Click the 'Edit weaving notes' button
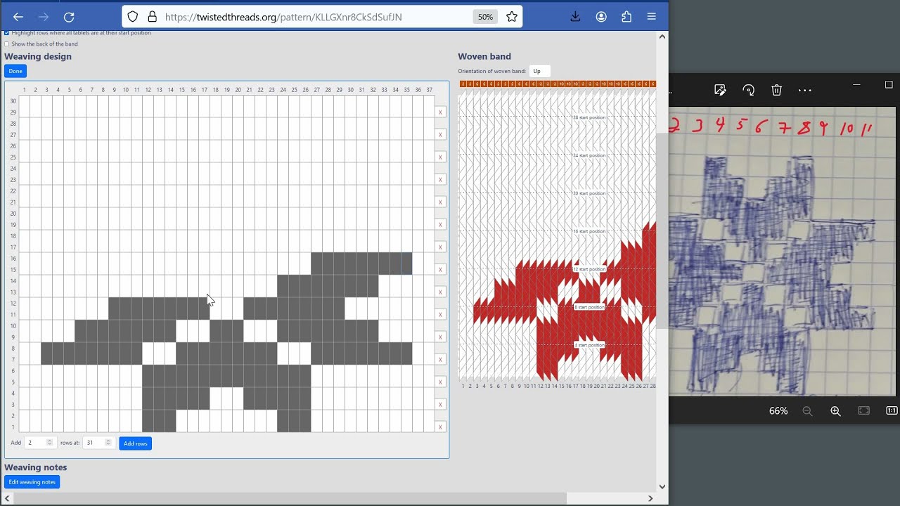This screenshot has height=506, width=900. tap(32, 481)
